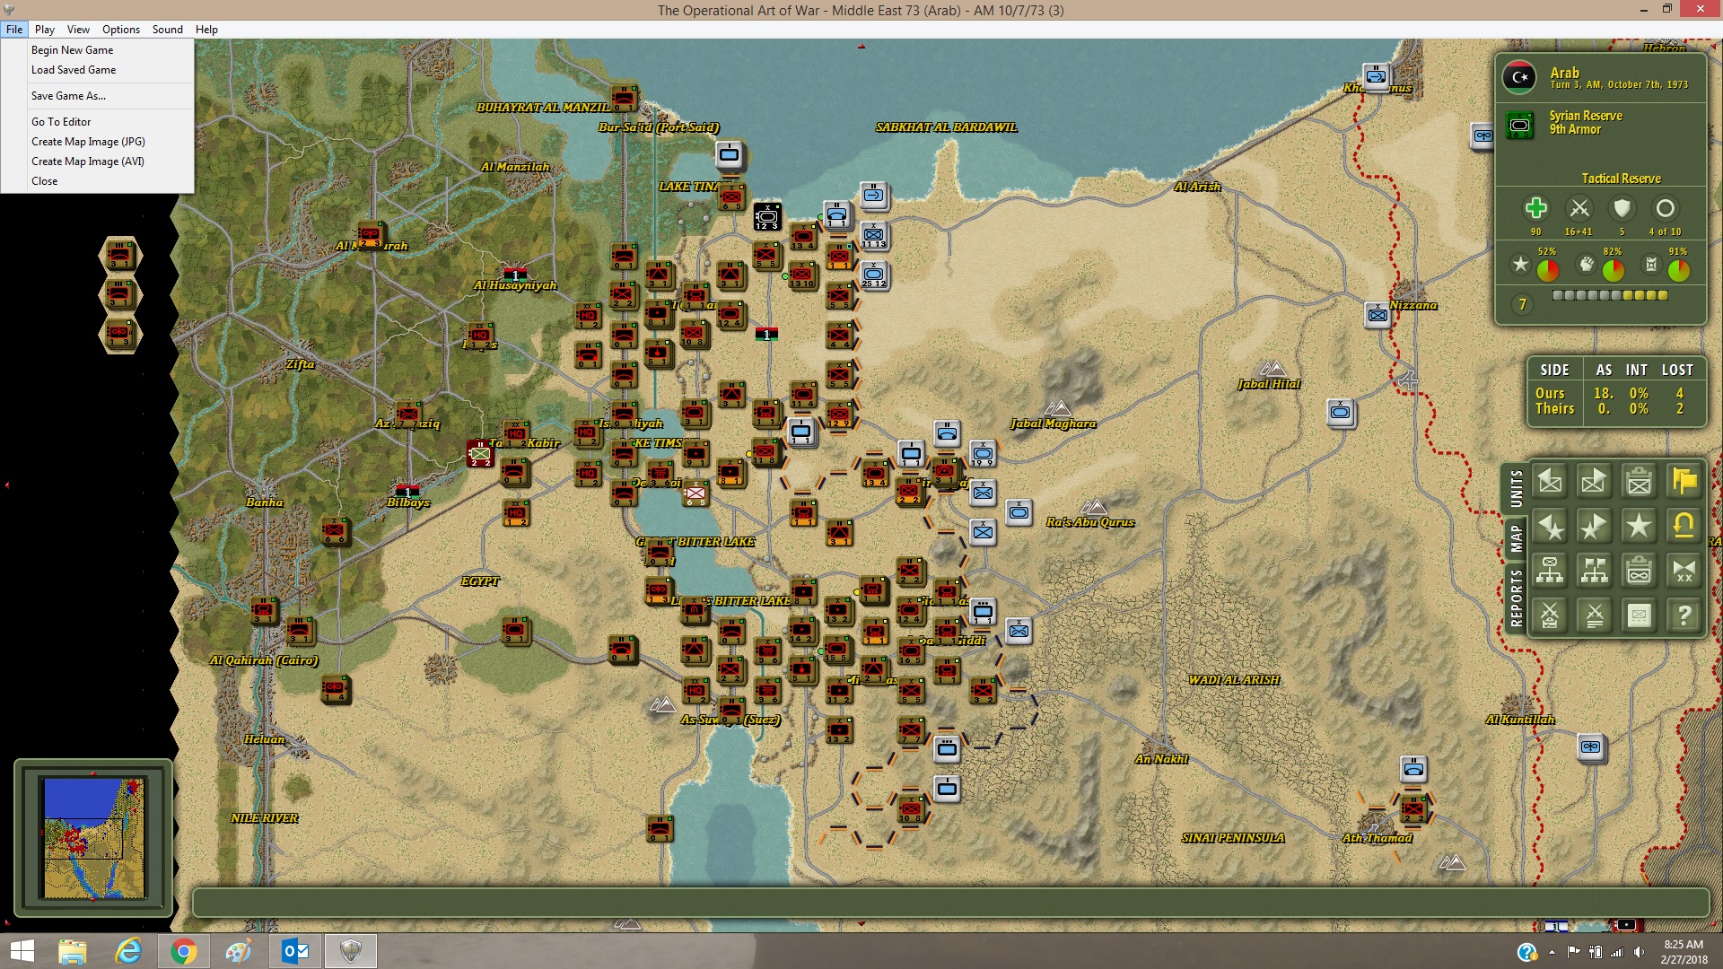Open the Sound menu
The width and height of the screenshot is (1723, 969).
point(168,30)
